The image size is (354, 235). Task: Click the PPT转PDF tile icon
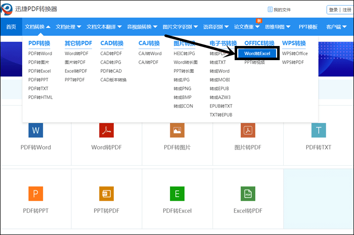[106, 194]
